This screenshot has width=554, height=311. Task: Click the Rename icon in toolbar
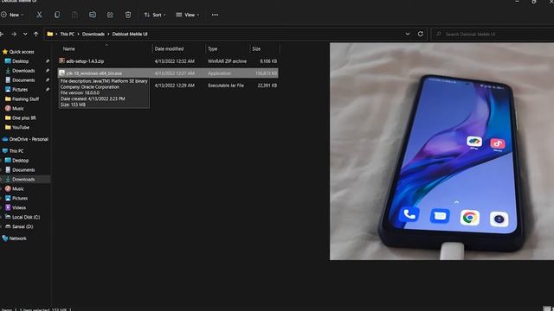tap(93, 15)
